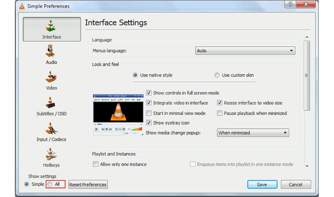Open the Video settings category
The height and width of the screenshot is (197, 334).
tap(51, 81)
